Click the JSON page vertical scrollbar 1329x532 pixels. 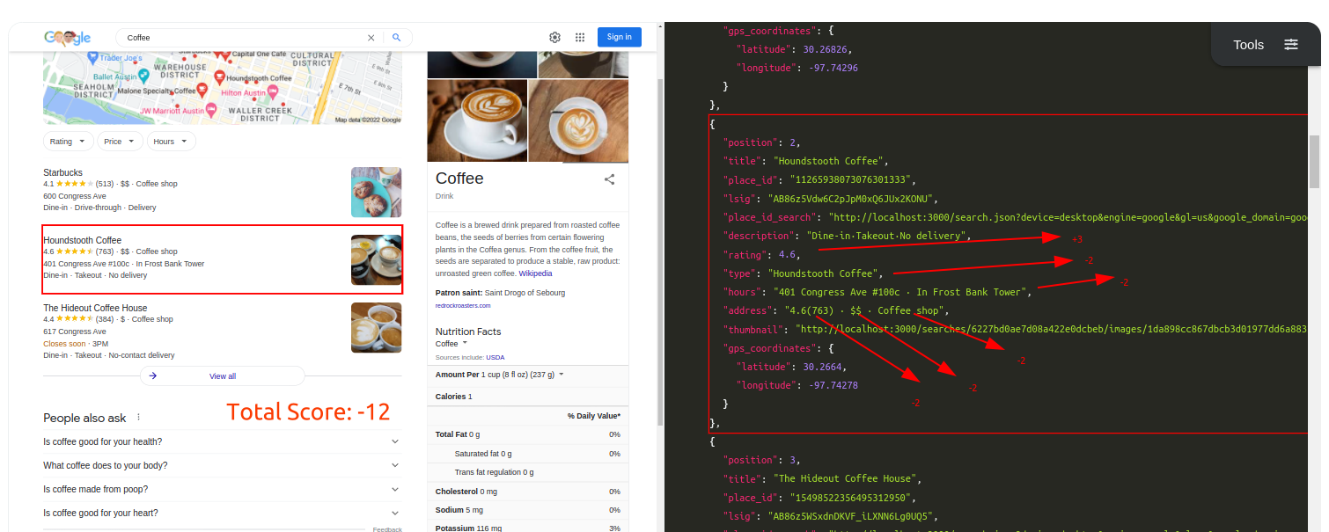(1315, 162)
